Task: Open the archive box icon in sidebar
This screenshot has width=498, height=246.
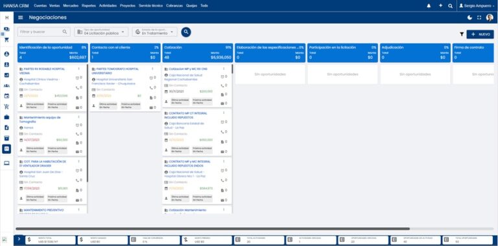Action: (x=6, y=139)
